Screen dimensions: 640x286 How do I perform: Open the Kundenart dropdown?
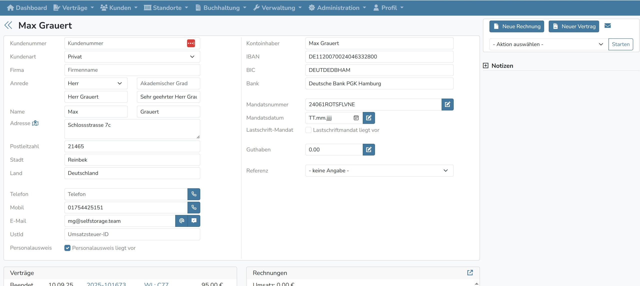[x=132, y=57]
